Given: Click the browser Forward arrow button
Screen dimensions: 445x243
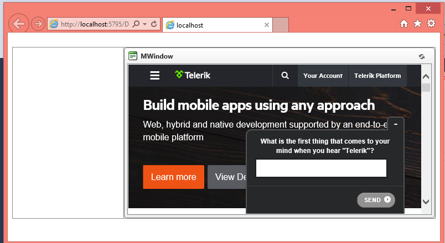Looking at the screenshot, I should click(38, 24).
